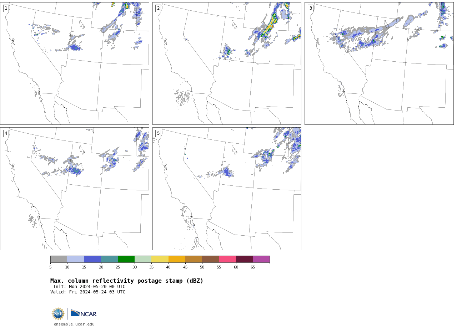457x328 pixels.
Task: Click the light blue 10-15 dBZ swatch
Action: point(75,259)
